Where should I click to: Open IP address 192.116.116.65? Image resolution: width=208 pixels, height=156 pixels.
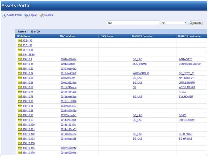coord(26,55)
